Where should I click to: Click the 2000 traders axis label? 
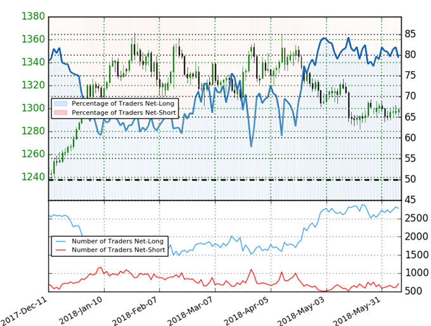click(416, 237)
